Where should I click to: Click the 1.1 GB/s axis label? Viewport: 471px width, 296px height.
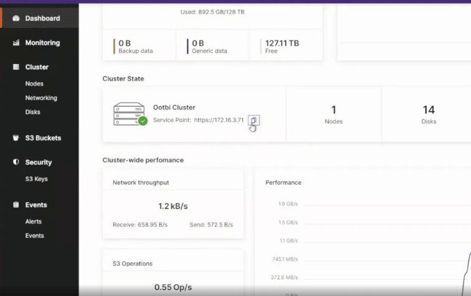tap(289, 241)
